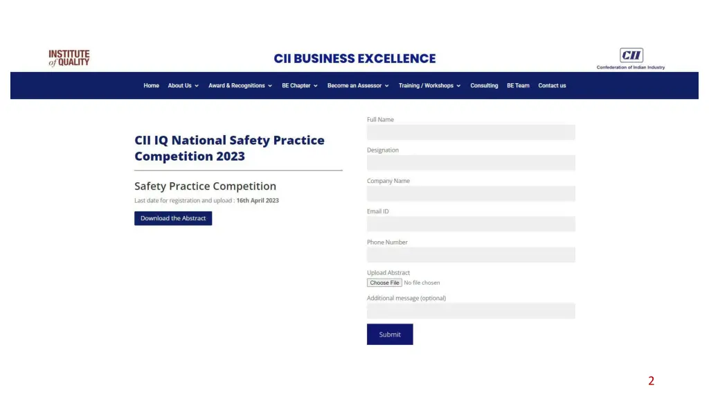Expand the Training / Workshops menu

[429, 85]
